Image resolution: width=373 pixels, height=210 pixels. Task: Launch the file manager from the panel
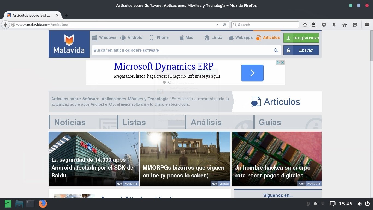[19, 204]
